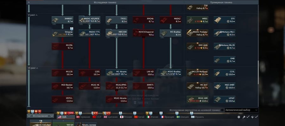The image size is (285, 126).
Task: Select the CCVL premium tank
Action: 225,73
